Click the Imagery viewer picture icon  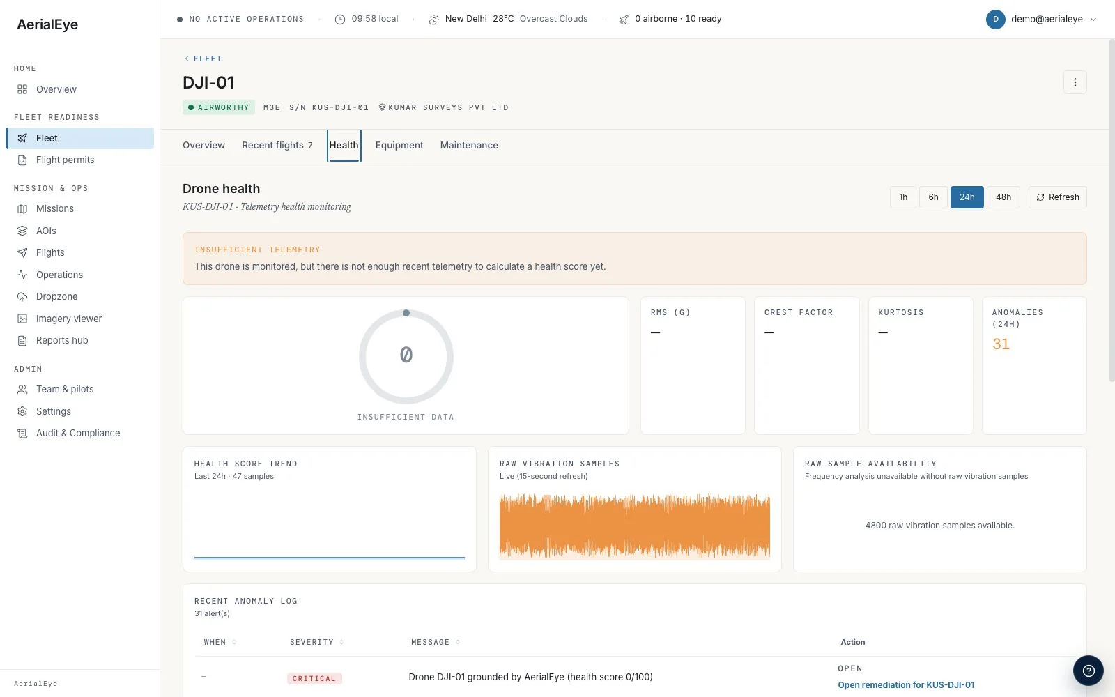(22, 319)
